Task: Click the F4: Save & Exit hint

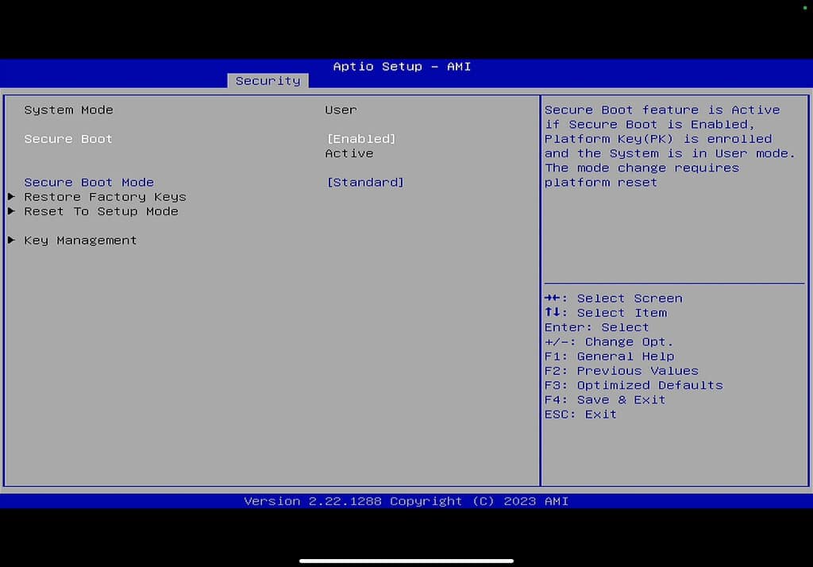Action: point(604,400)
